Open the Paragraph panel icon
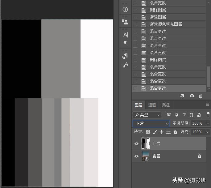The image size is (211, 188). point(126,43)
